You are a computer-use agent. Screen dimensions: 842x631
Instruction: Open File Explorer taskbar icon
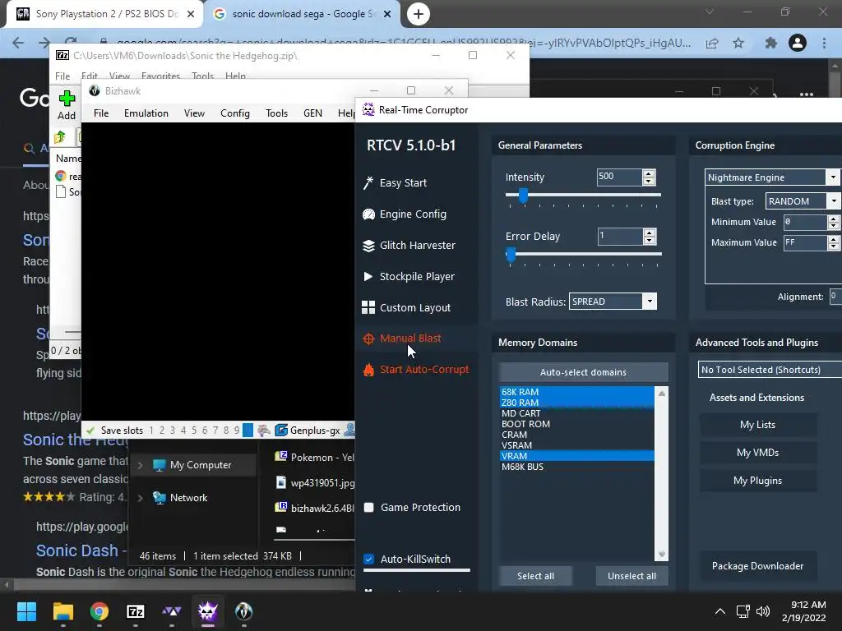pos(62,611)
